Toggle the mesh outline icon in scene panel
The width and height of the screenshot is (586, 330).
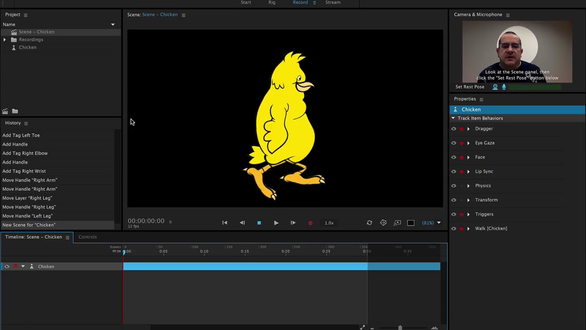point(383,223)
